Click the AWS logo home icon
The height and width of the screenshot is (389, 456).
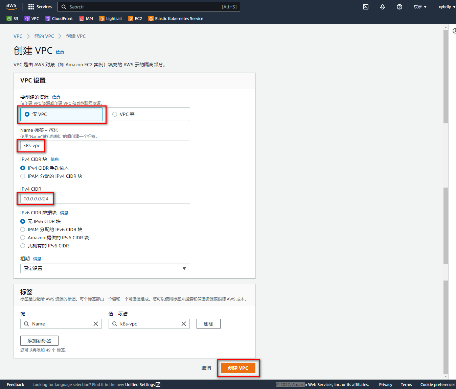(11, 7)
